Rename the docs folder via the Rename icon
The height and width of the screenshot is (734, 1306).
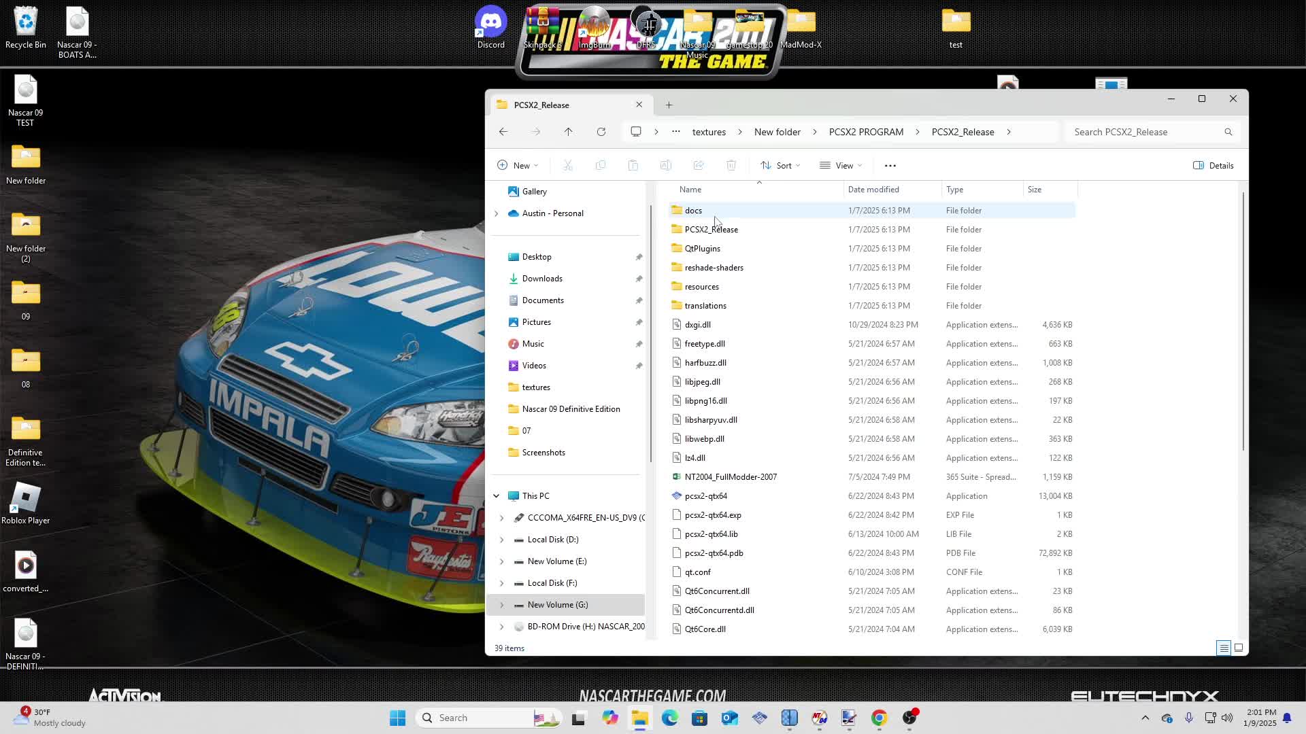pos(666,165)
